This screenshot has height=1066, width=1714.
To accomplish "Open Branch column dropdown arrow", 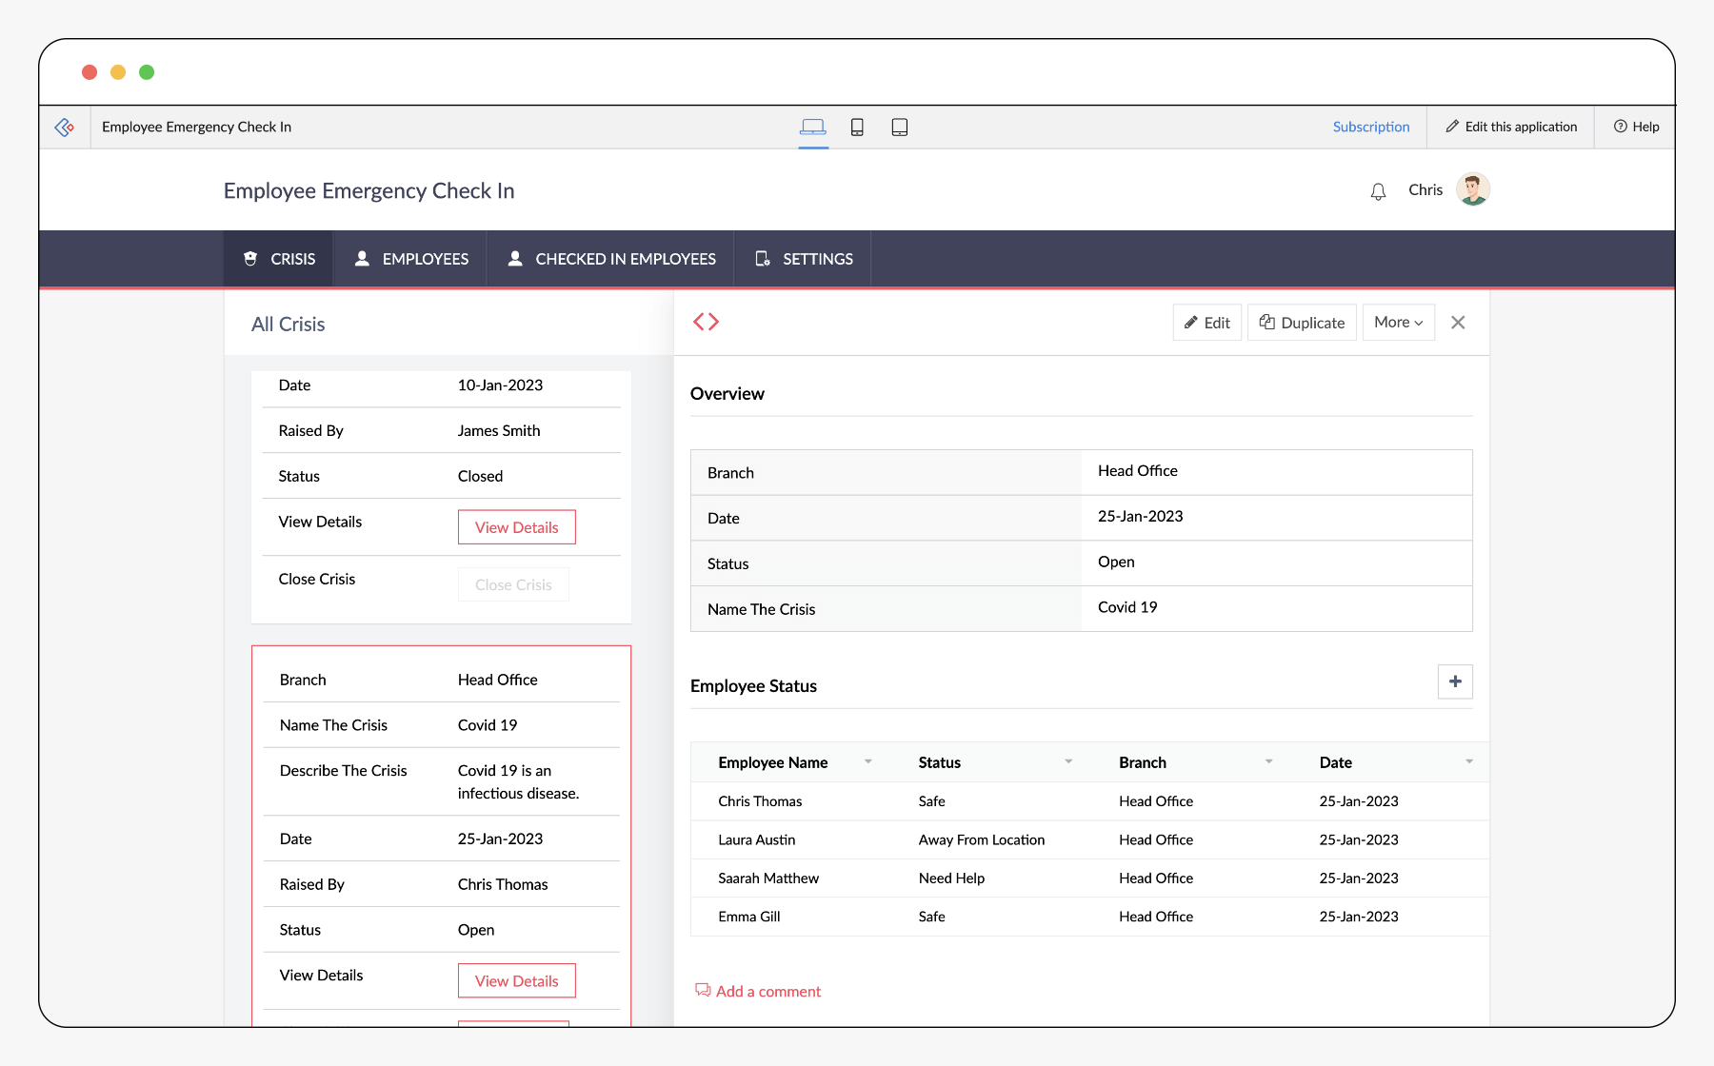I will [1268, 762].
